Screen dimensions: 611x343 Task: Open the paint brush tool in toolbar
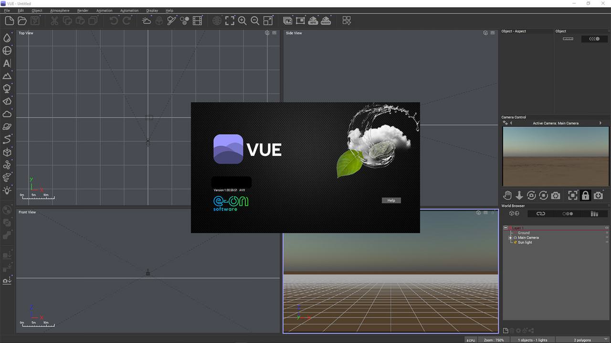pyautogui.click(x=172, y=20)
